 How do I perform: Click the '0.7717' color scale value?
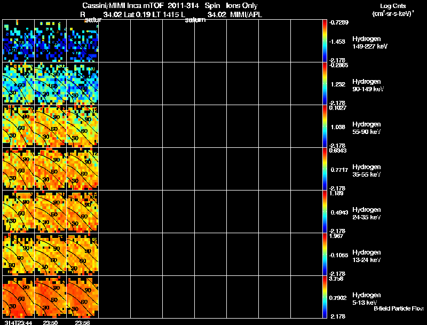coord(339,170)
